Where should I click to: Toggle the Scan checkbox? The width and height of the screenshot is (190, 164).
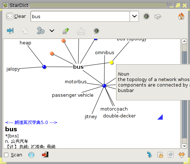6,155
